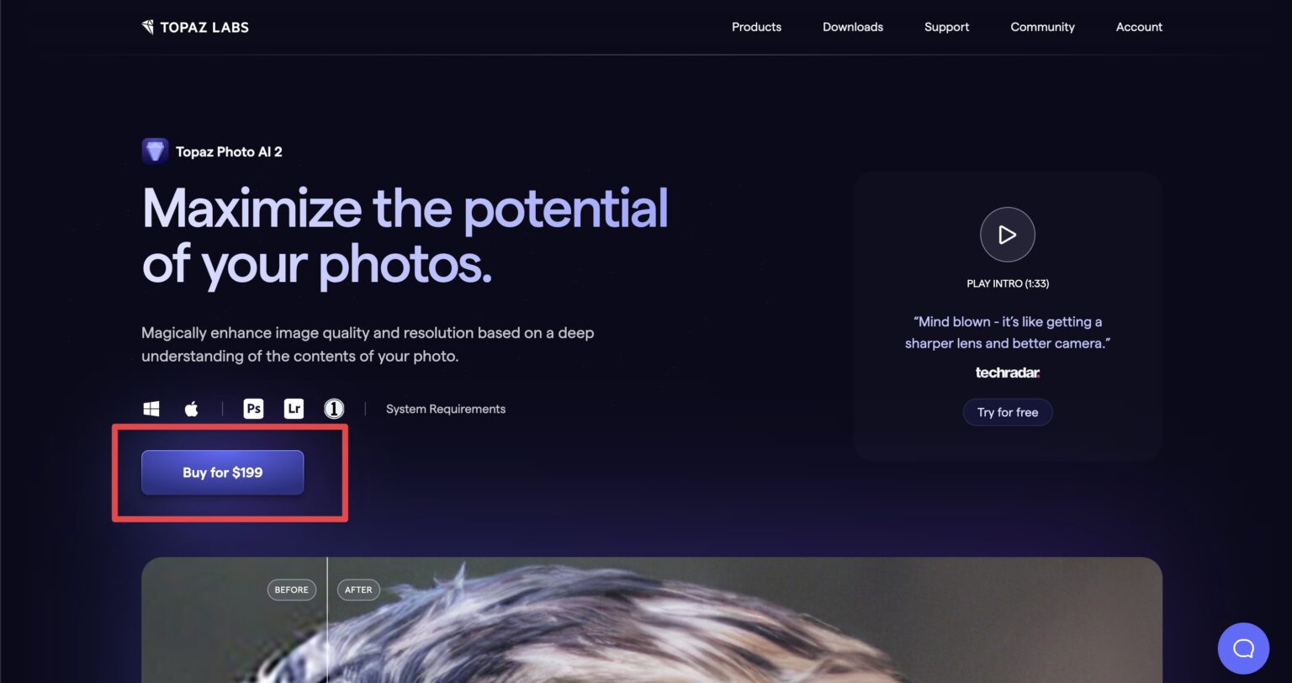Click the Lightroom plugin icon
Screen dimensions: 1292x683
(294, 409)
